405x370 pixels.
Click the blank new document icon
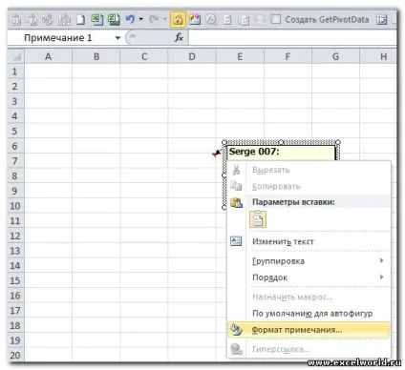point(80,20)
